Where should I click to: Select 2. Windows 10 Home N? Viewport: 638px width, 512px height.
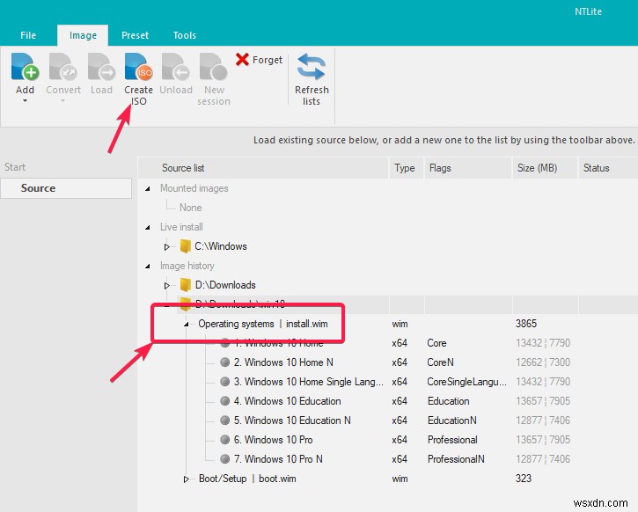[283, 362]
